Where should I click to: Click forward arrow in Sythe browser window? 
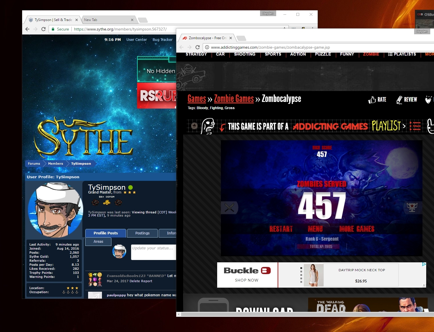tap(35, 29)
